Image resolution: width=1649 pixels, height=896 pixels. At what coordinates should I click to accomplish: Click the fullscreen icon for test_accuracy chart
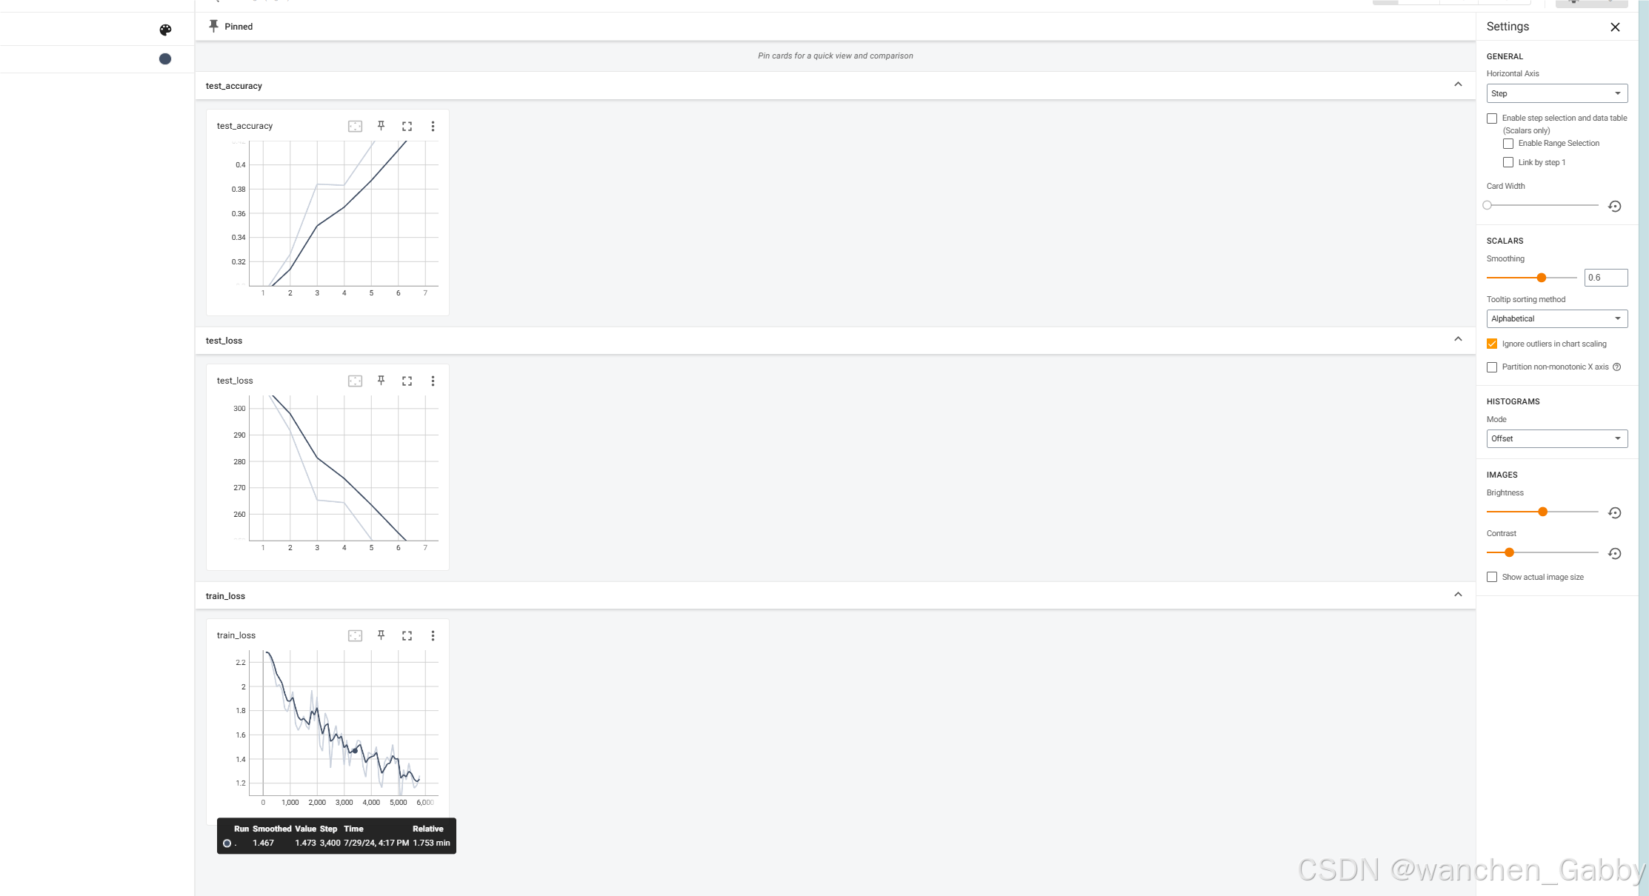(x=407, y=126)
